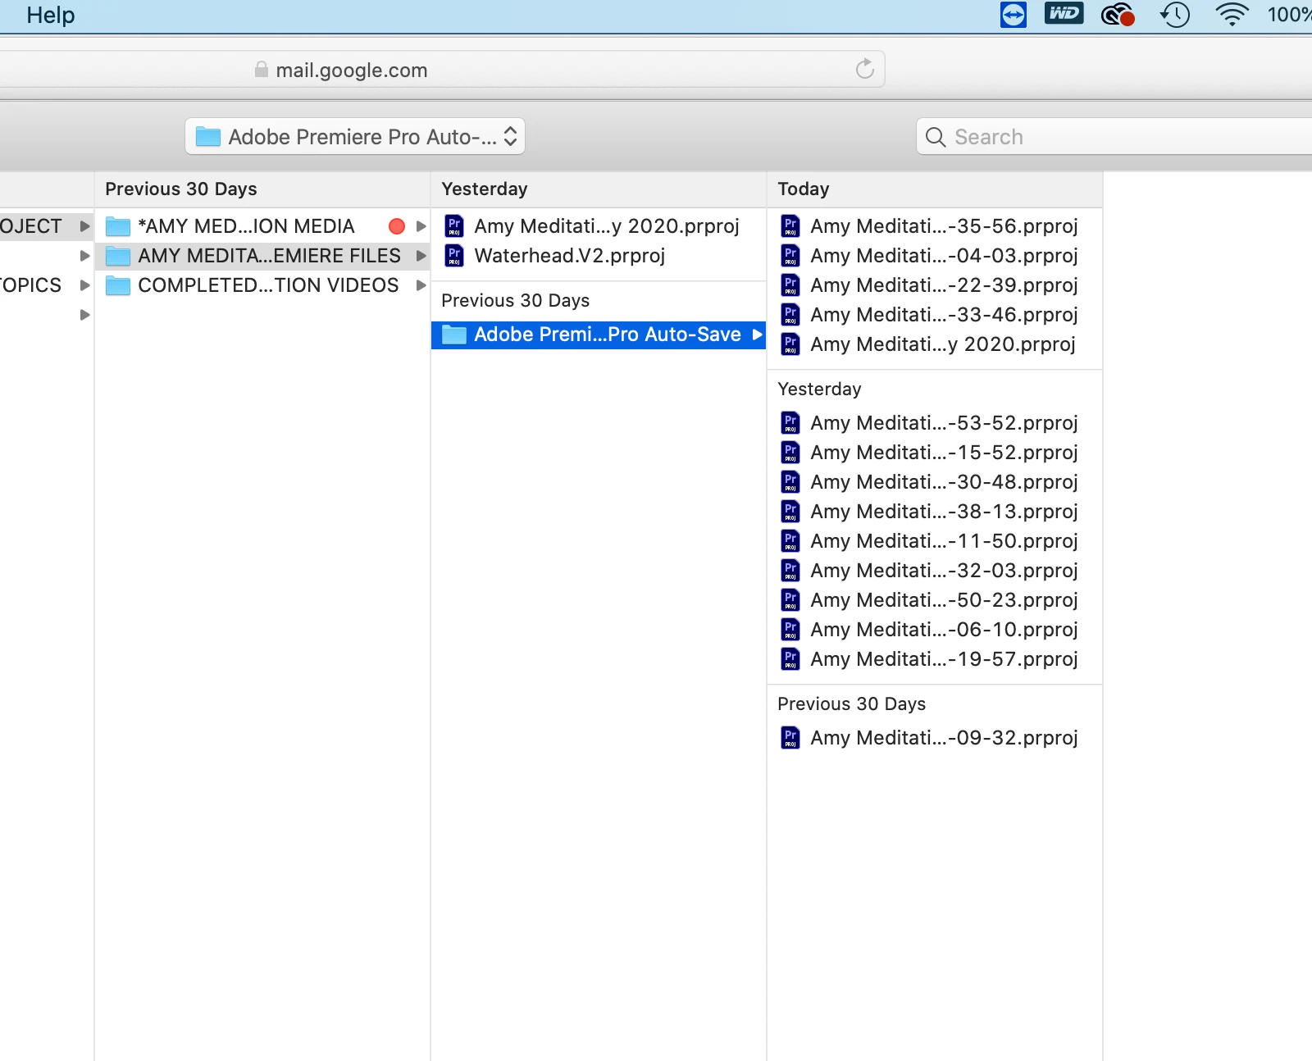Select Amy Meditati...y 2020.prproj under Today
The width and height of the screenshot is (1312, 1061).
[935, 344]
